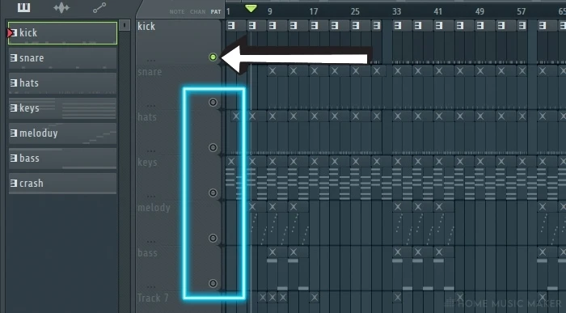The image size is (566, 313).
Task: Open the kick track options dots
Action: [151, 61]
